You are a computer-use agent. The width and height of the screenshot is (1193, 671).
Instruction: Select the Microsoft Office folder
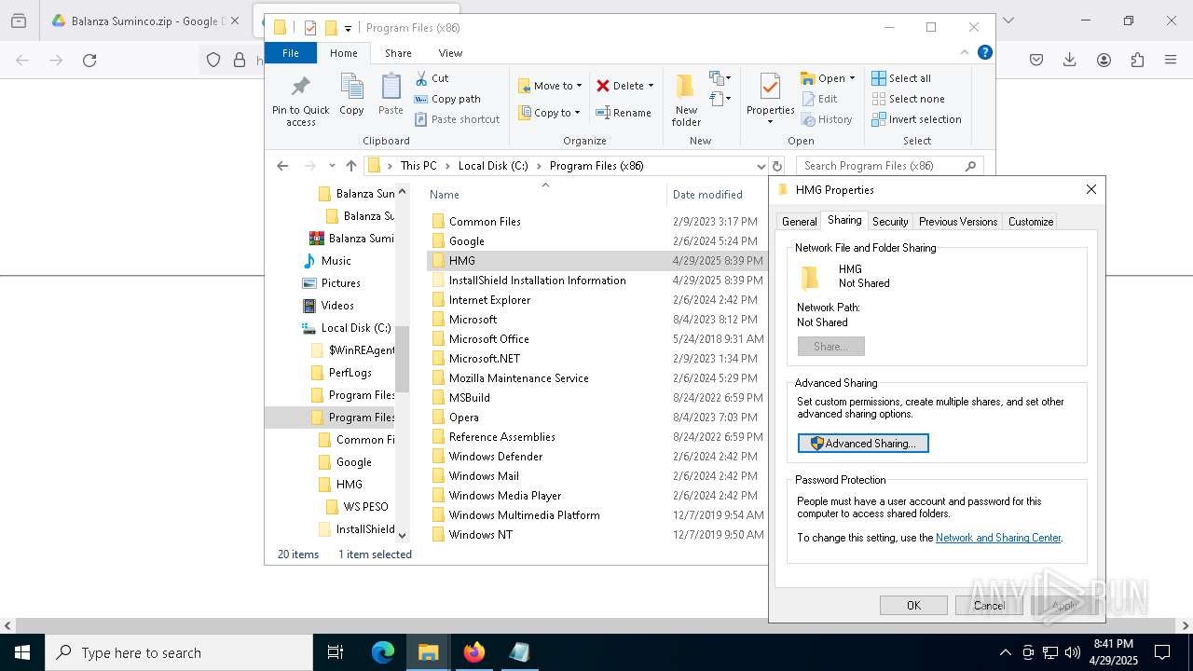[x=596, y=339]
